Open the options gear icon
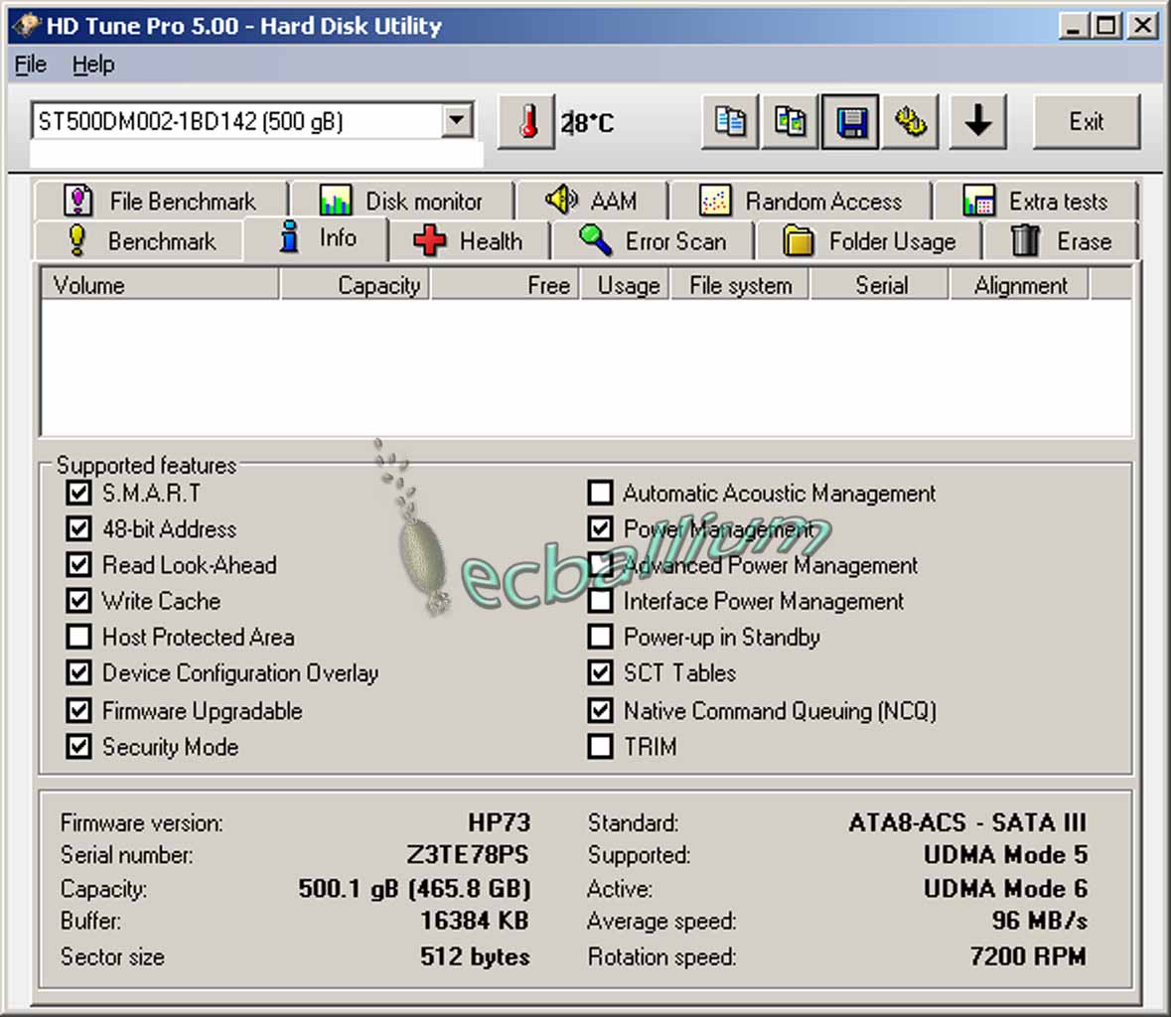This screenshot has width=1171, height=1017. (911, 122)
